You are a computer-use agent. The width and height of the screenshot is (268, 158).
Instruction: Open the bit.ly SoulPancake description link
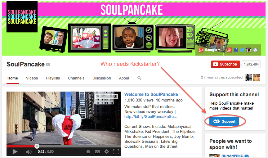[x=151, y=117]
